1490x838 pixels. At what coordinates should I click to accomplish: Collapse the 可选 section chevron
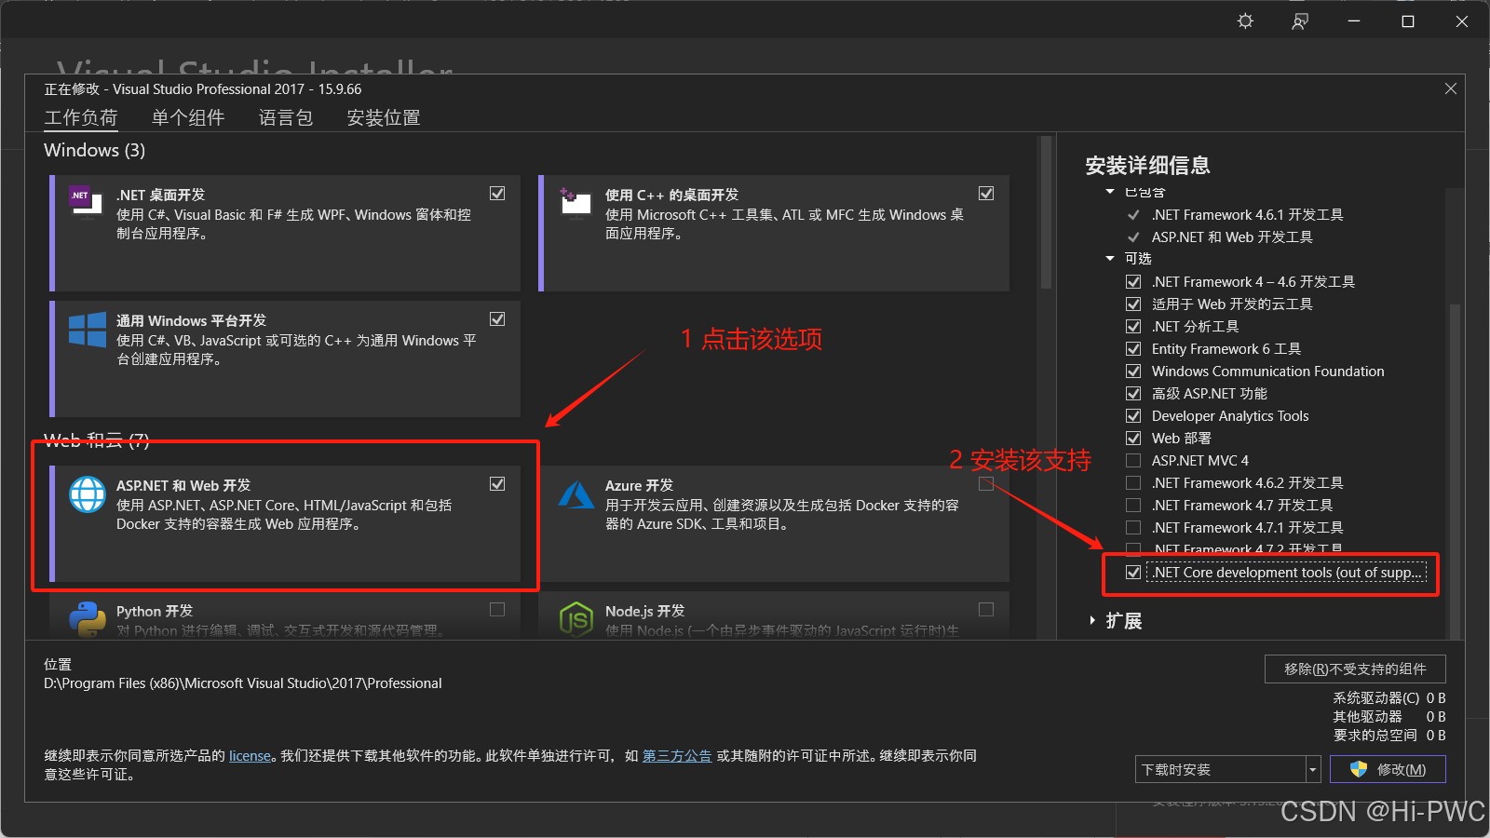(x=1110, y=258)
